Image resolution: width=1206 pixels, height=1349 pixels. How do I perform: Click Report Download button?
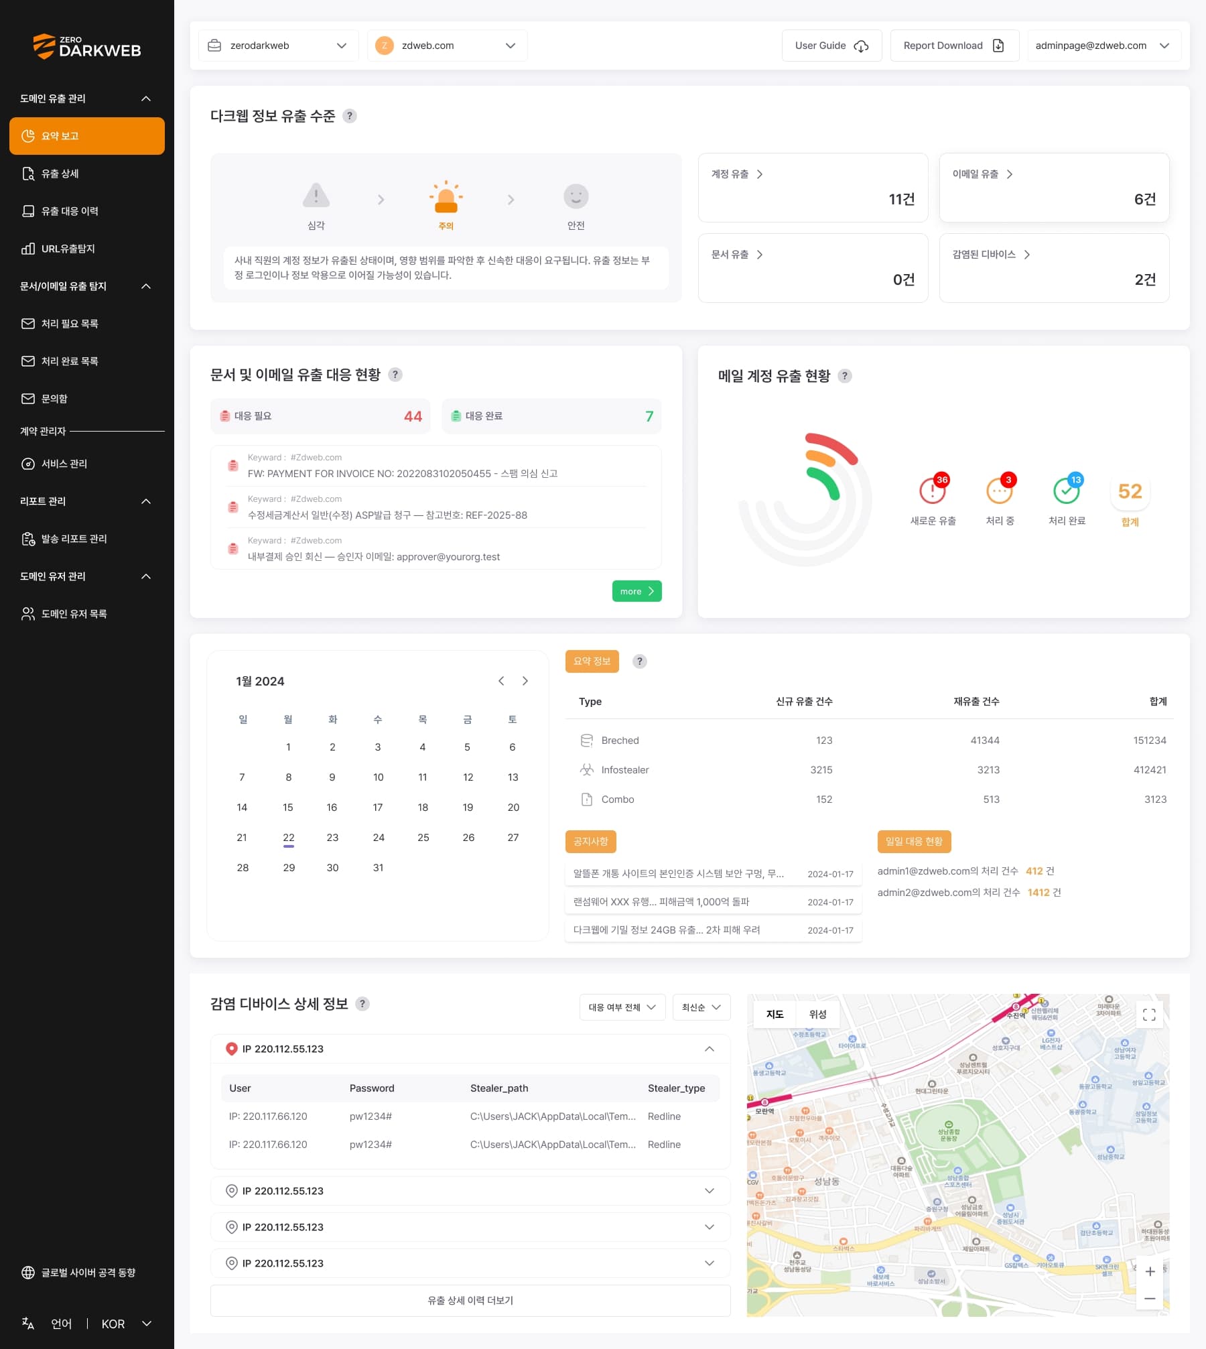pyautogui.click(x=955, y=46)
